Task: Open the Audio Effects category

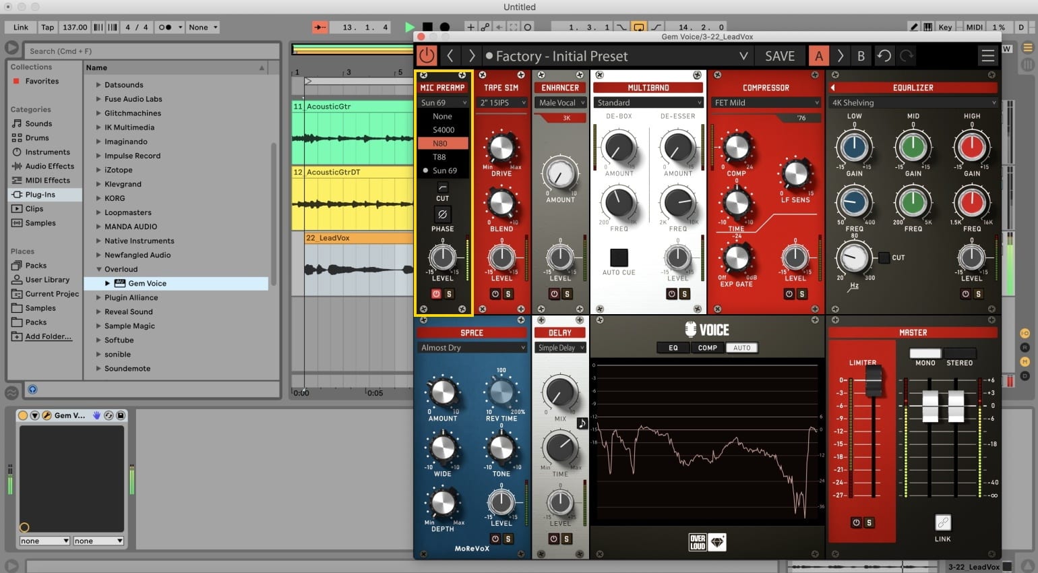Action: click(x=50, y=166)
